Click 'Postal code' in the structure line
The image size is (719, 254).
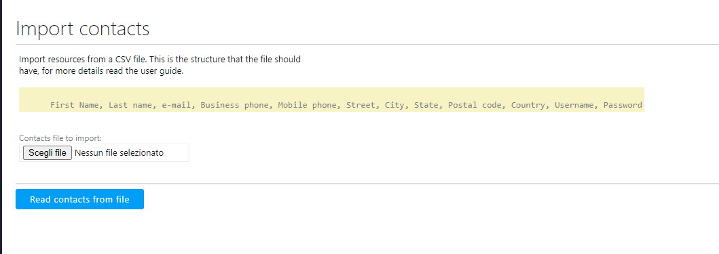[x=474, y=105]
